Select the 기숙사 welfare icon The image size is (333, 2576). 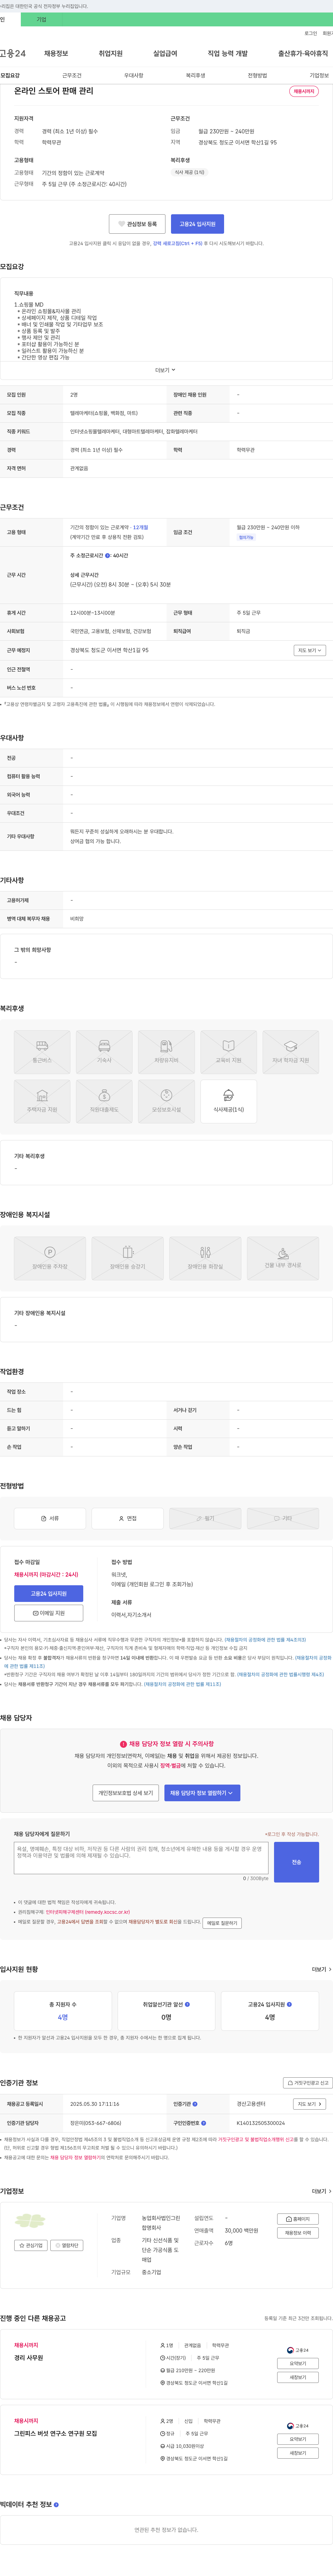pyautogui.click(x=104, y=1052)
